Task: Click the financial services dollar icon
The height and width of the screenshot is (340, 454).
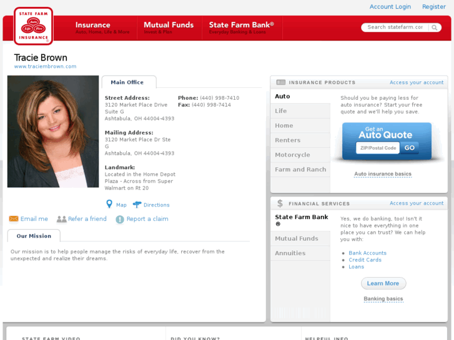Action: coord(280,203)
